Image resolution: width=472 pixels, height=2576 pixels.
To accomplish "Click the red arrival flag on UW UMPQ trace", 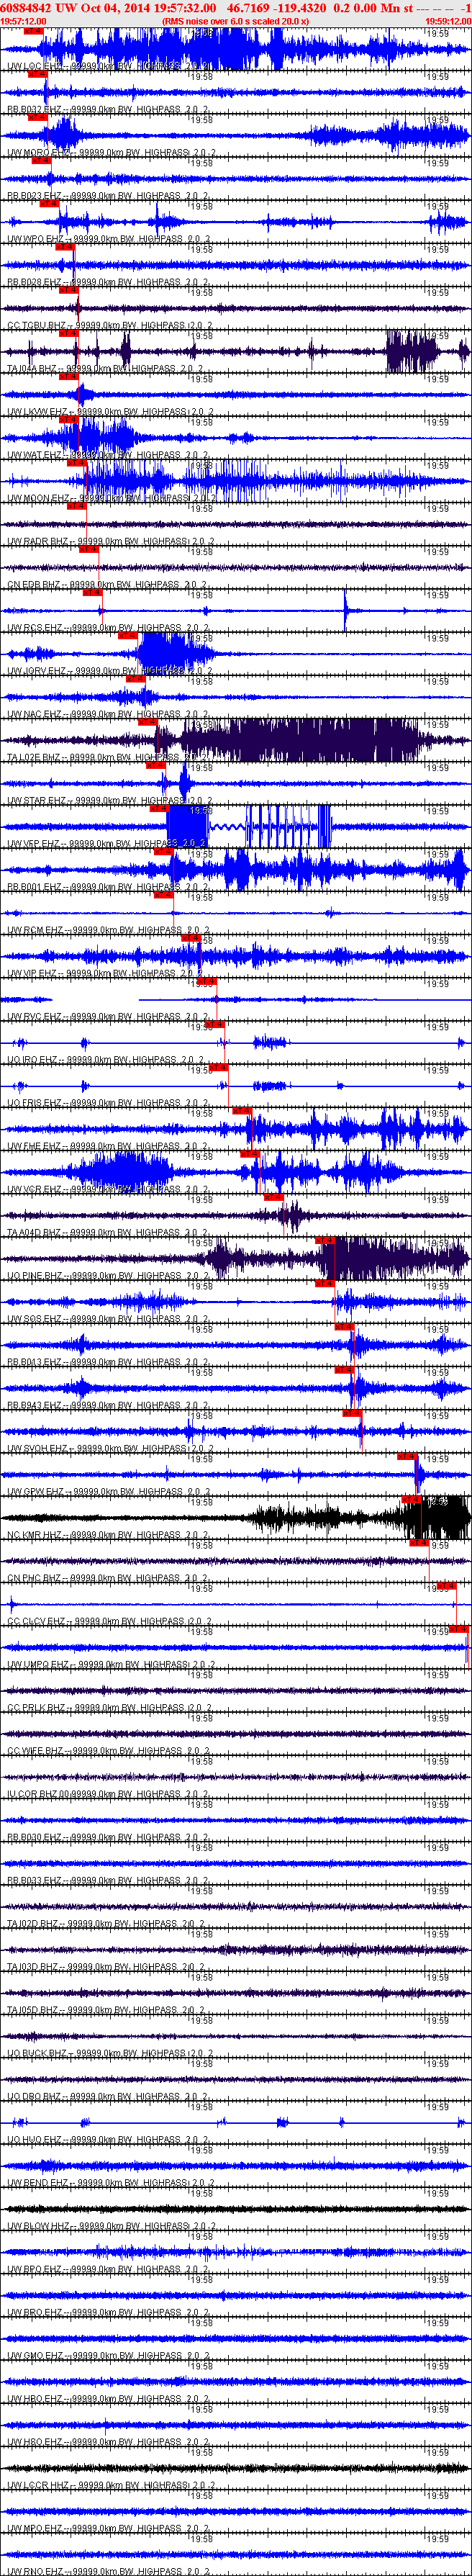I will pos(458,1628).
